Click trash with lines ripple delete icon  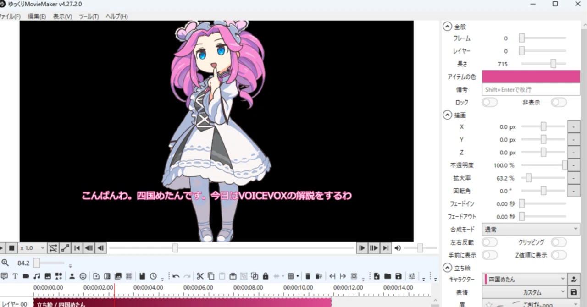coord(319,276)
